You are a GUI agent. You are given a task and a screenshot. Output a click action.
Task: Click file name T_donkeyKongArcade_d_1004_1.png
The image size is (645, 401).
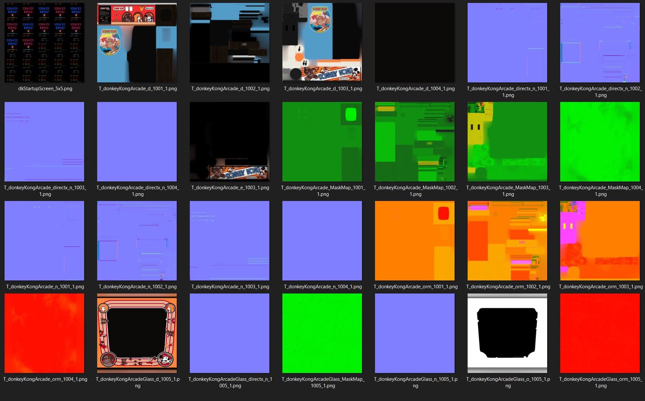(x=416, y=88)
